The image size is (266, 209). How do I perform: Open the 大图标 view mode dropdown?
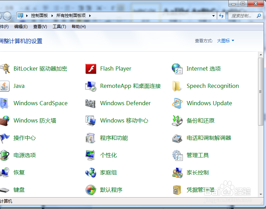point(225,41)
